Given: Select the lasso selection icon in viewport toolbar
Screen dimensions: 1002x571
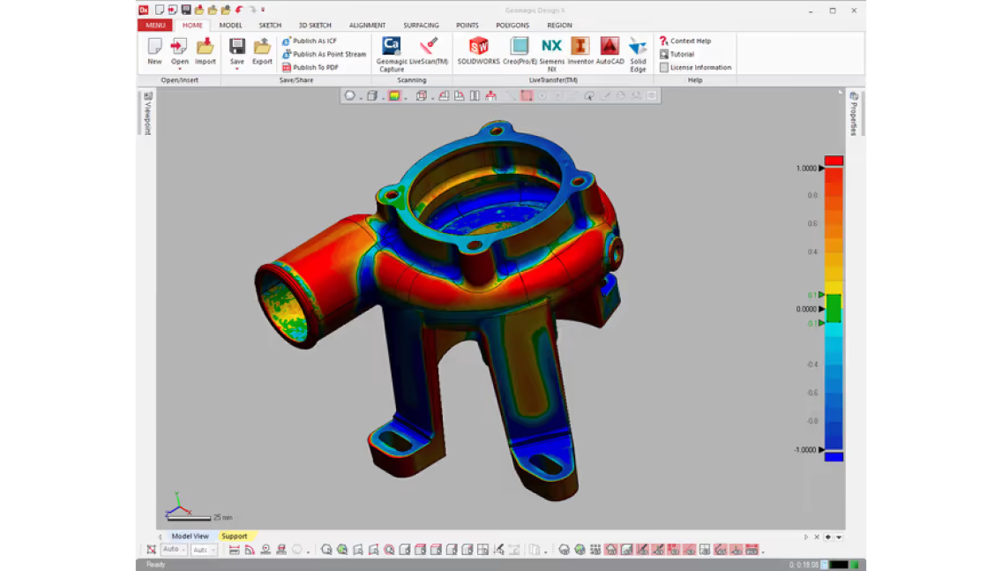Looking at the screenshot, I should tap(589, 96).
